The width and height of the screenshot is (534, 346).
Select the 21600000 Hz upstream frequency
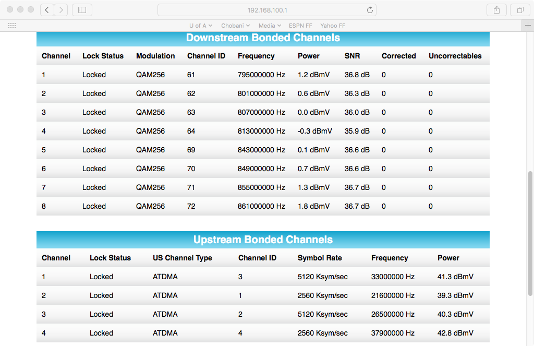(x=393, y=295)
